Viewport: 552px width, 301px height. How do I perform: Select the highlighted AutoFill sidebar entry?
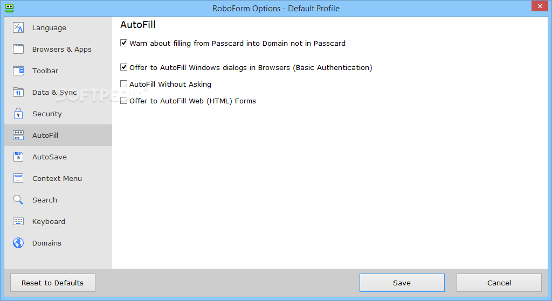(x=58, y=135)
